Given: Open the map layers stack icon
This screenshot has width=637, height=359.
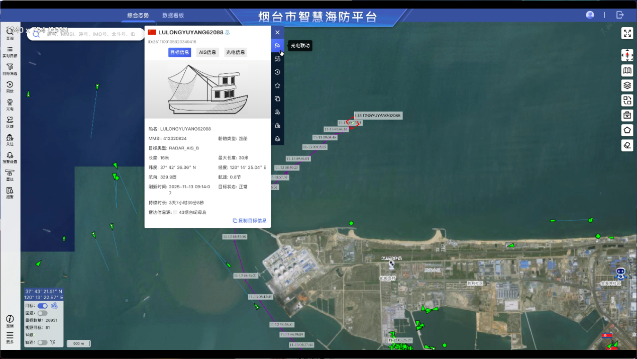Looking at the screenshot, I should coord(627,85).
